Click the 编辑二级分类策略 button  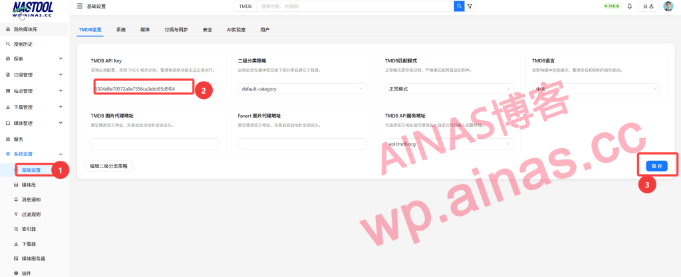click(x=108, y=166)
